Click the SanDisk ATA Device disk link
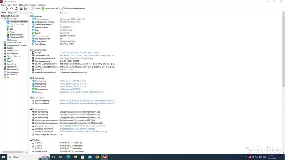Image resolution: width=285 pixels, height=160 pixels. pyautogui.click(x=82, y=126)
